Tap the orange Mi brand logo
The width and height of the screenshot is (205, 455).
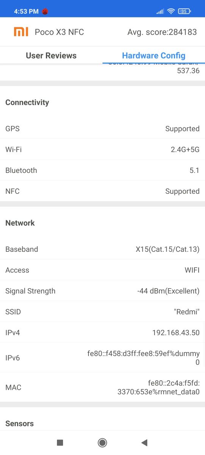pyautogui.click(x=21, y=32)
